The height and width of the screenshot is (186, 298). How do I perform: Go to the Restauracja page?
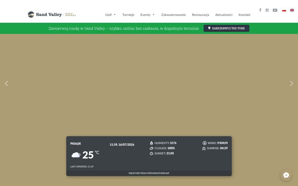[200, 15]
